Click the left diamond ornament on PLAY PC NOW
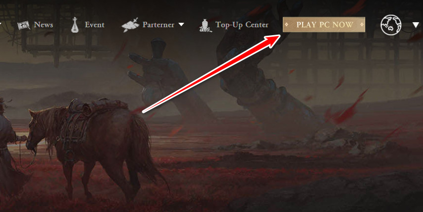The height and width of the screenshot is (212, 423). [287, 25]
